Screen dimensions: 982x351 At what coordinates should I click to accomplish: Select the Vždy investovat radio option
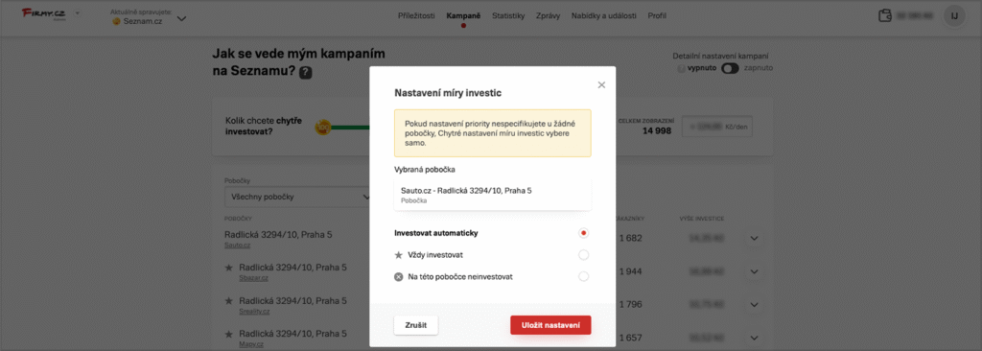[x=584, y=255]
